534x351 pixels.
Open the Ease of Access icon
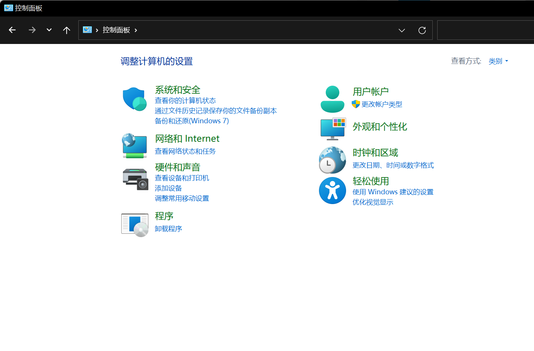click(x=333, y=191)
